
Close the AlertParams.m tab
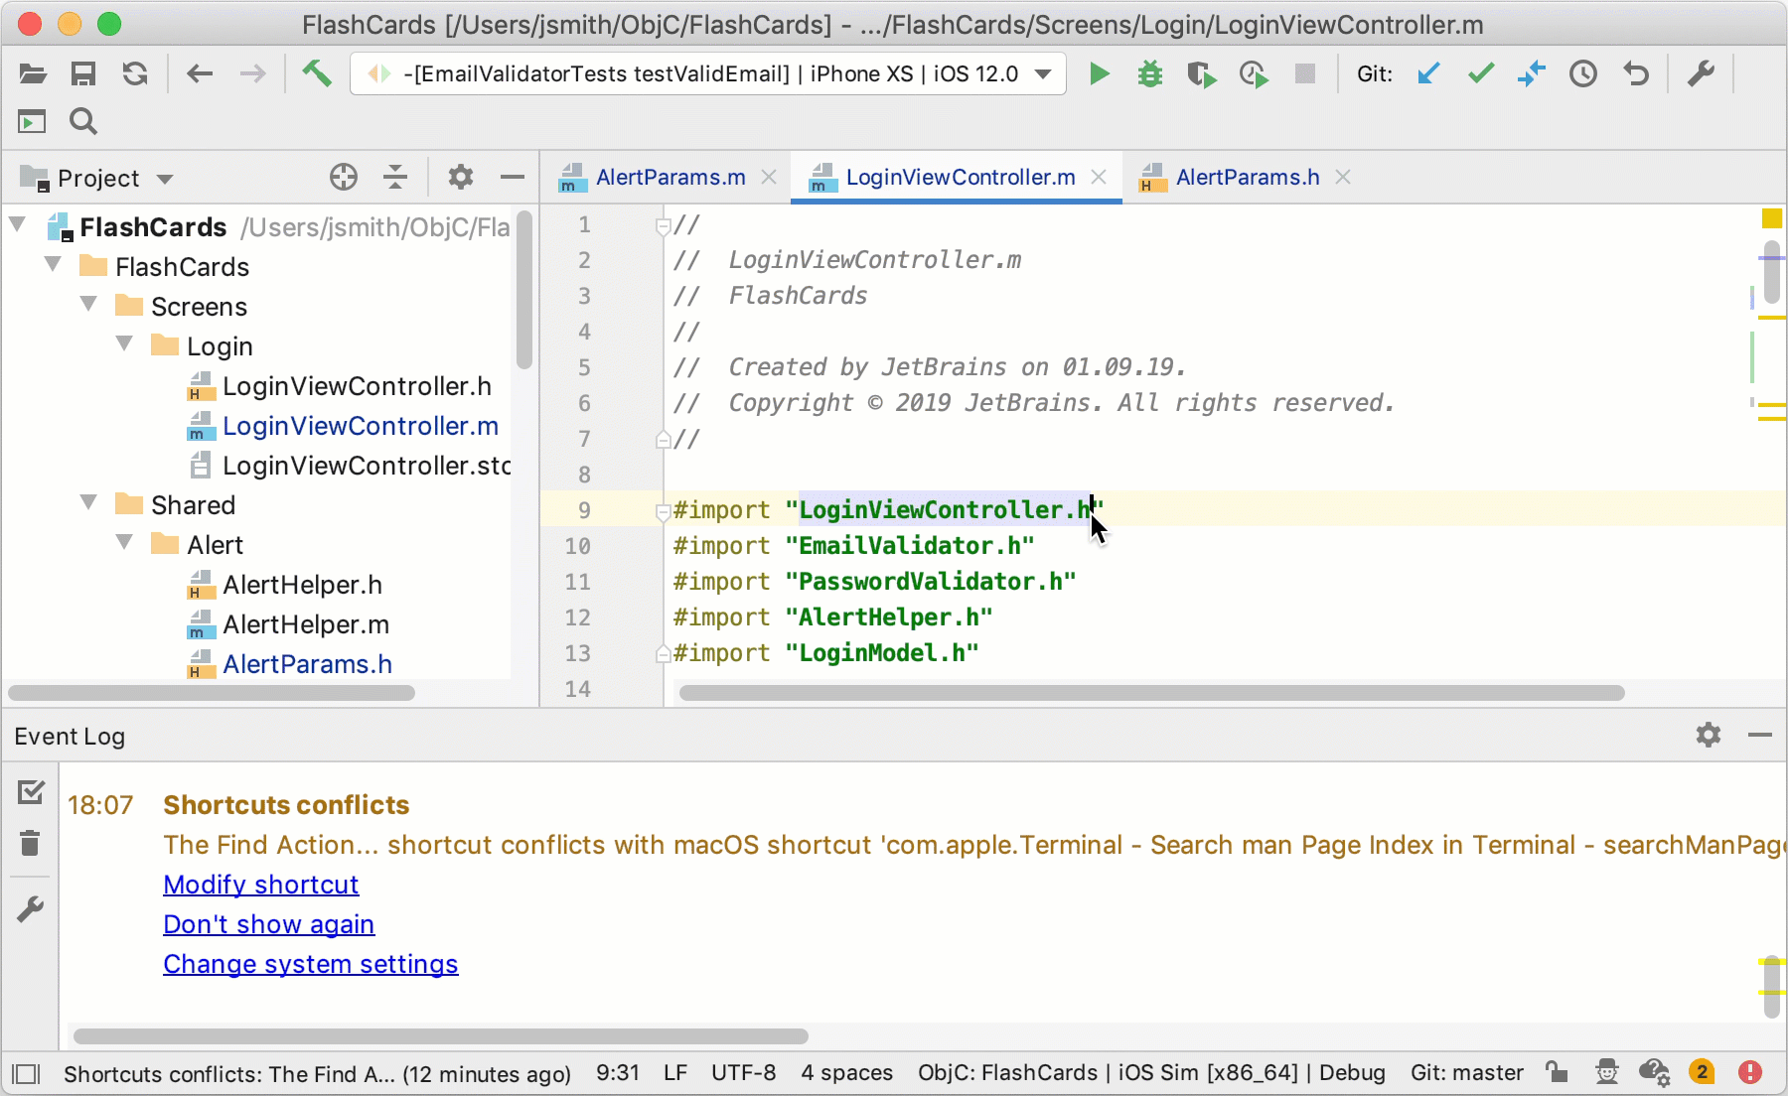[769, 178]
